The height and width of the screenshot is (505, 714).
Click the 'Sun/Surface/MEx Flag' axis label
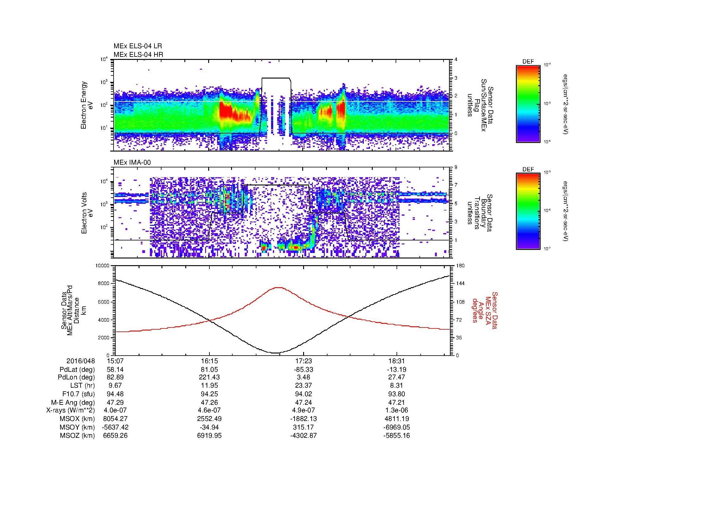[480, 105]
